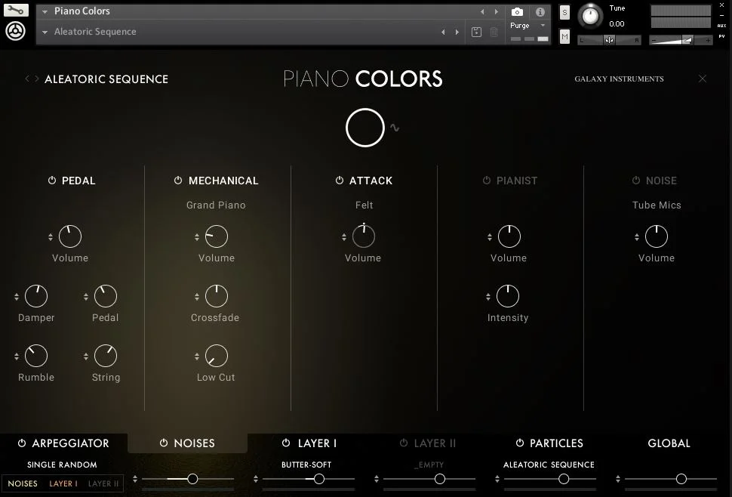Toggle the MECHANICAL noise power switch
Viewport: 732px width, 497px height.
pos(178,181)
